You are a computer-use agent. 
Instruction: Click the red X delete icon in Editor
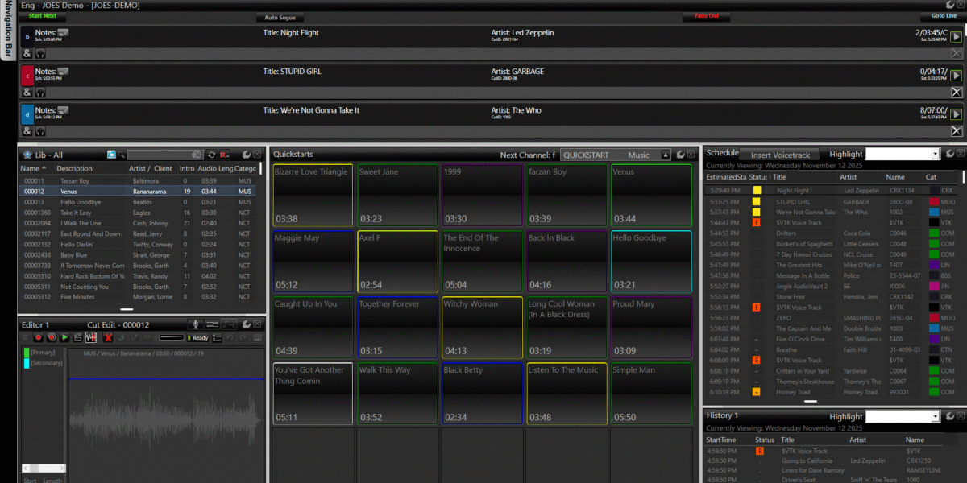107,337
